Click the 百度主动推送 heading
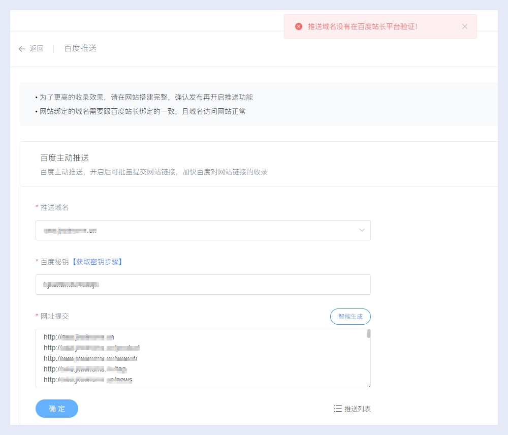The height and width of the screenshot is (435, 508). tap(65, 158)
